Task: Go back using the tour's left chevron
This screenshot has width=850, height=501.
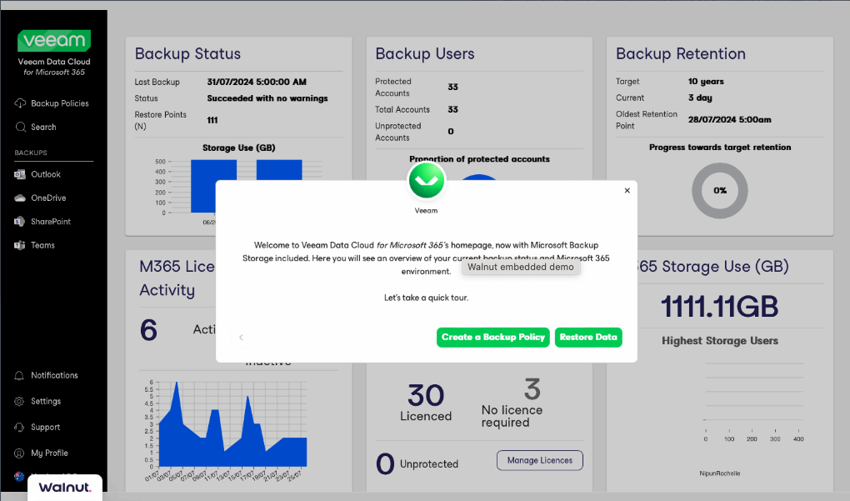Action: 241,338
